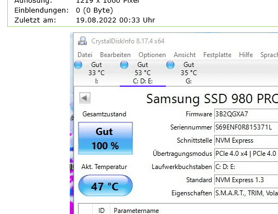Click the Firmware field 3B2QGXA7

point(246,114)
